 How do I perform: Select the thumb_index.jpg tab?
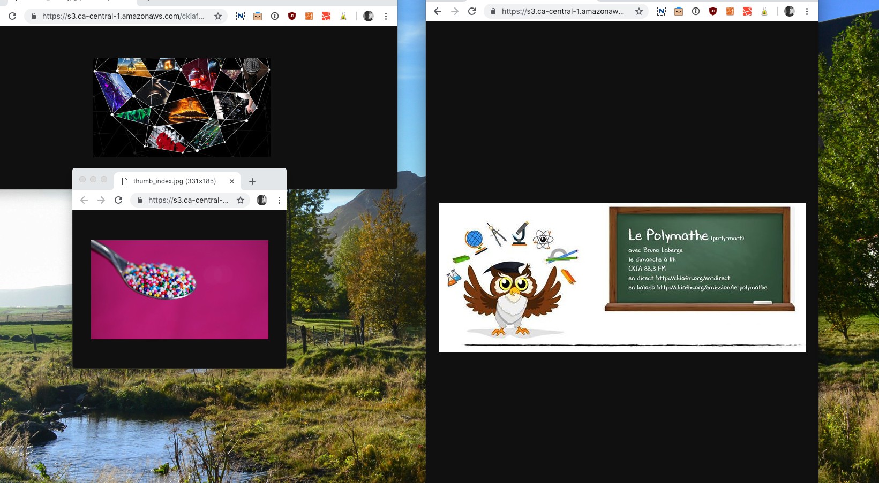pos(177,181)
